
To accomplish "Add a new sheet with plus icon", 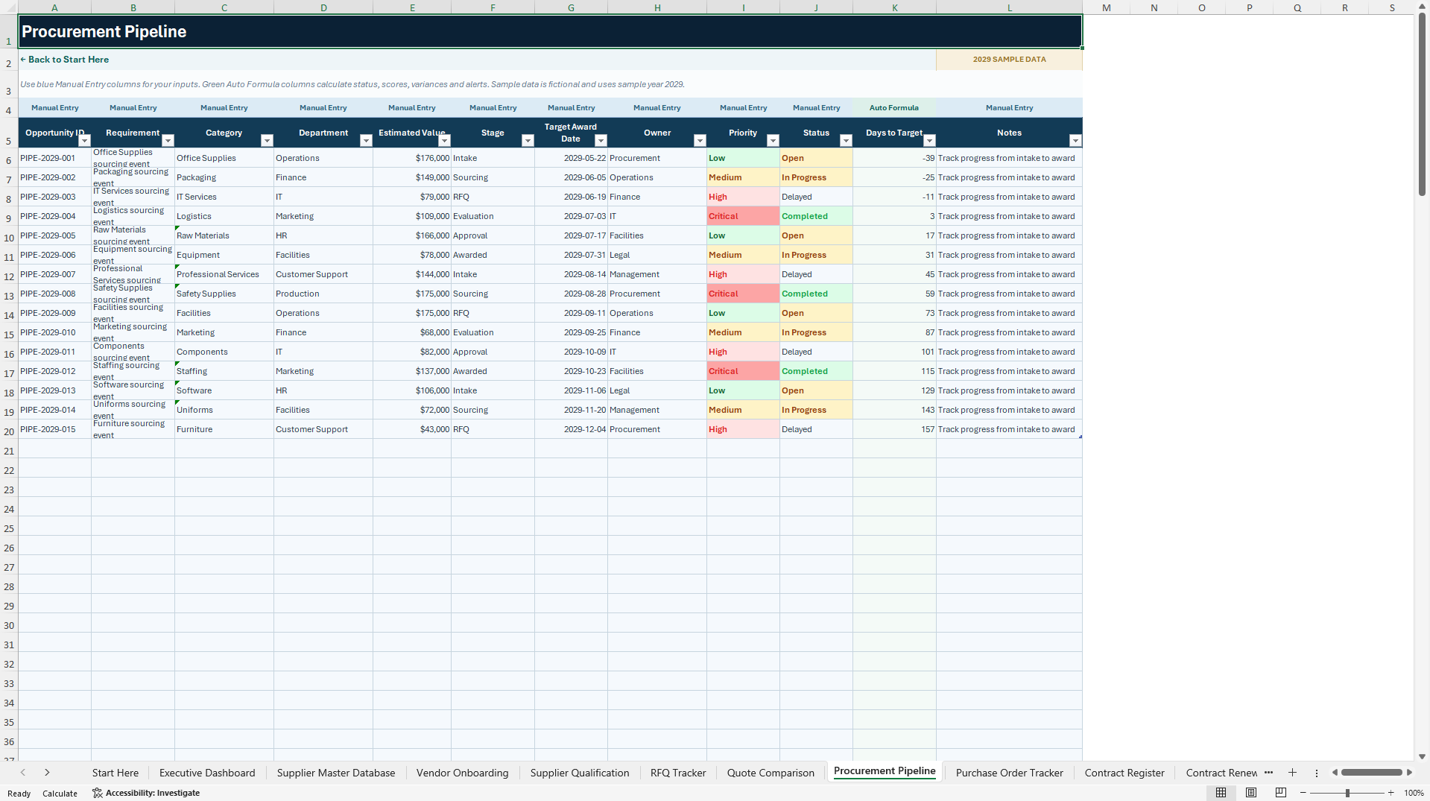I will pyautogui.click(x=1292, y=773).
